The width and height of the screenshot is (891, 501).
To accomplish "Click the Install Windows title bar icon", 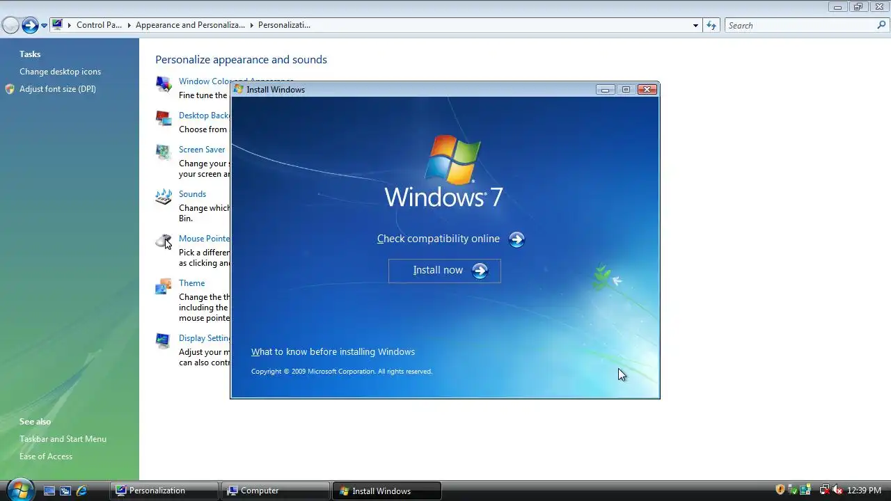I will click(x=239, y=89).
